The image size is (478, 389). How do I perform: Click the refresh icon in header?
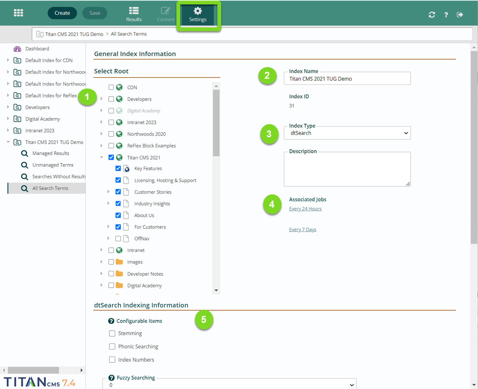(432, 15)
